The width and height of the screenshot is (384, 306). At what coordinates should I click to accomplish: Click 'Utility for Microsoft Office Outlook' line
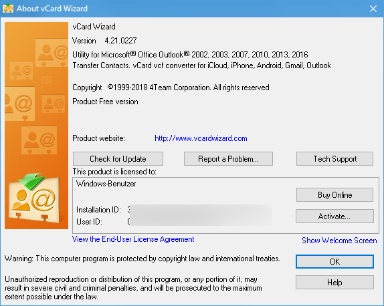pos(190,54)
